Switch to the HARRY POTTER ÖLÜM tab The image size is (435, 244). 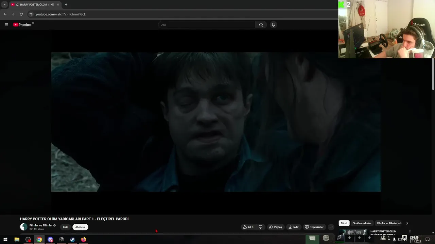[x=35, y=4]
